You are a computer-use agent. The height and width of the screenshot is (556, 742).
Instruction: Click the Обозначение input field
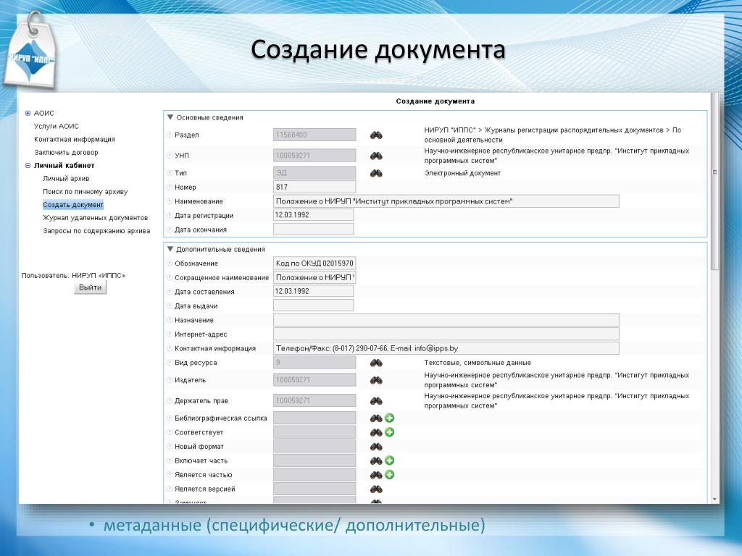pos(314,263)
